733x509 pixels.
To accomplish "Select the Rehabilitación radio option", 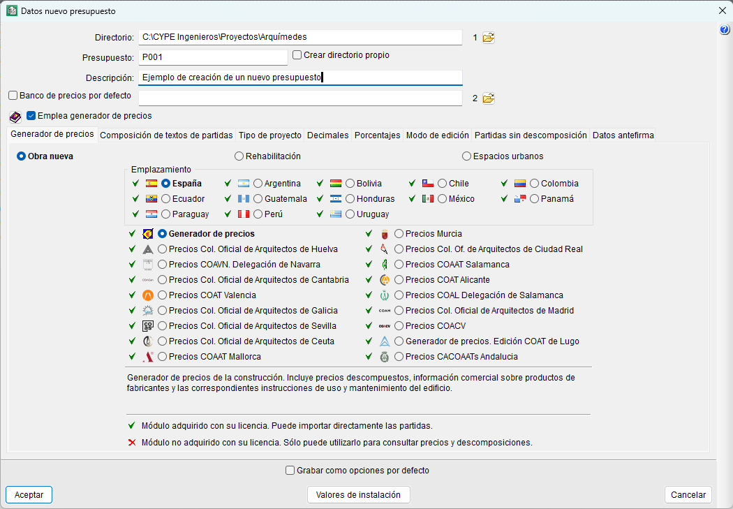I will pyautogui.click(x=239, y=156).
